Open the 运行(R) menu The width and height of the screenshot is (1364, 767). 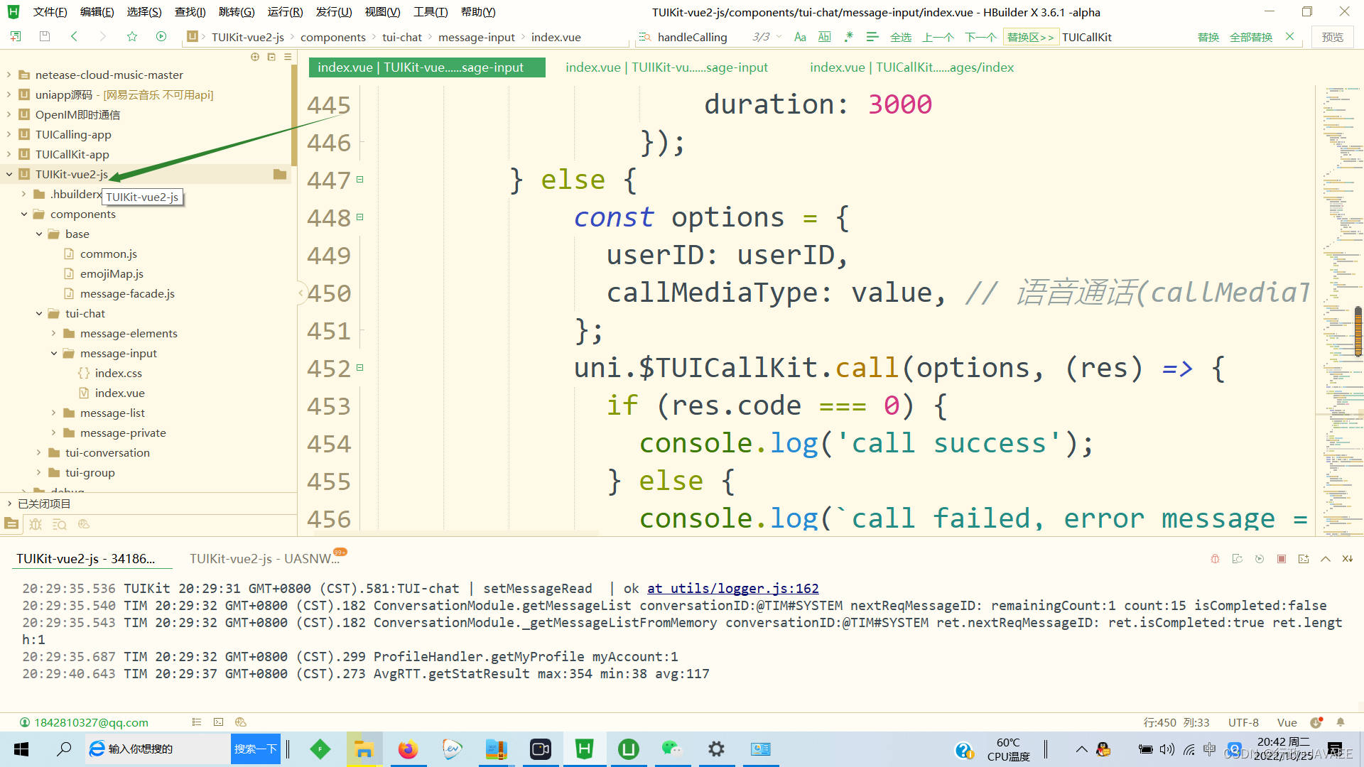point(285,12)
